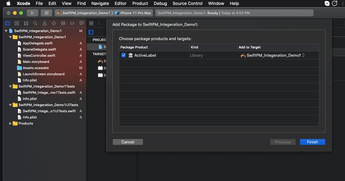Open the Breakpoint navigator icon
345x181 pixels.
coord(72,23)
